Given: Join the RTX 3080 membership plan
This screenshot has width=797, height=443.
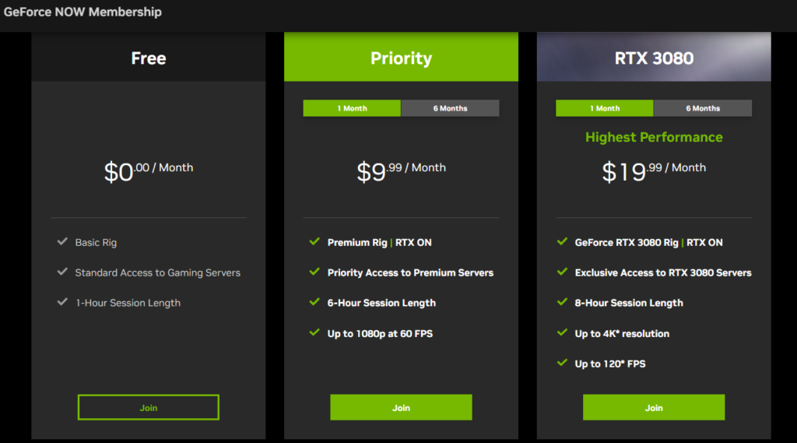Looking at the screenshot, I should click(x=654, y=407).
